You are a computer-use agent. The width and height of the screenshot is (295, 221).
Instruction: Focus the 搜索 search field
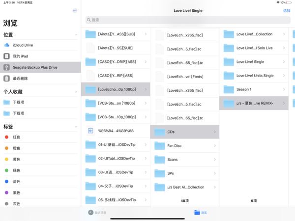coord(188,20)
